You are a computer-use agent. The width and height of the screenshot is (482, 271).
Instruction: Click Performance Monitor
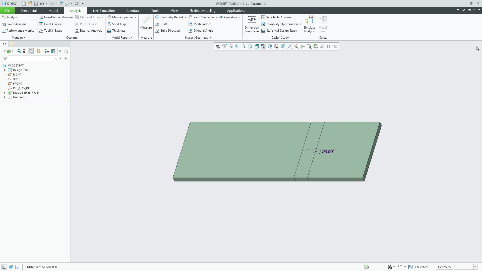point(19,31)
